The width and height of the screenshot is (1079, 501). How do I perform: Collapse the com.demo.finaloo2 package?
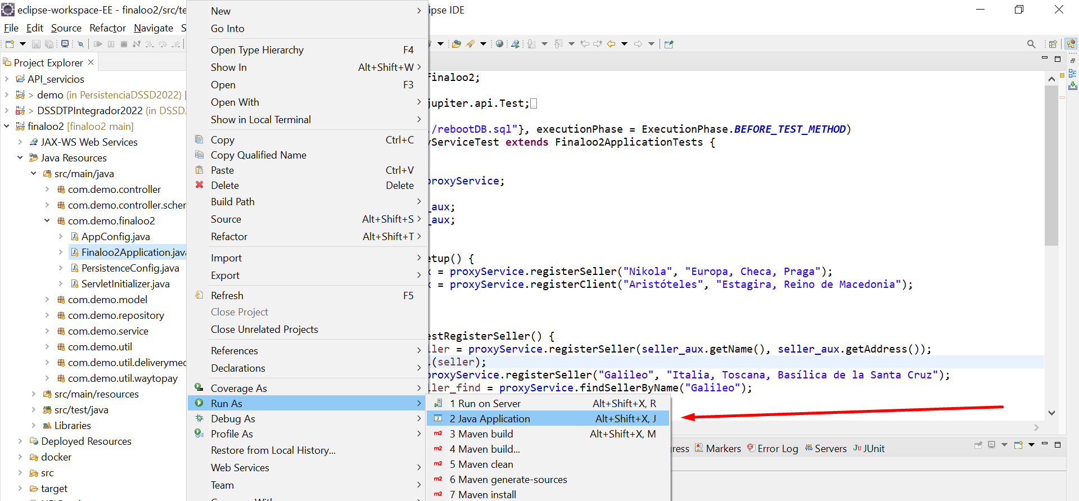click(47, 221)
